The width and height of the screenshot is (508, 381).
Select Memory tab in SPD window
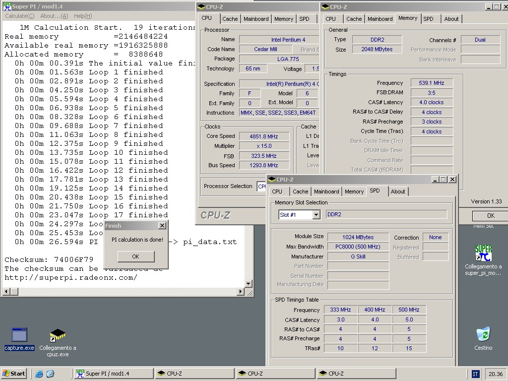click(354, 191)
